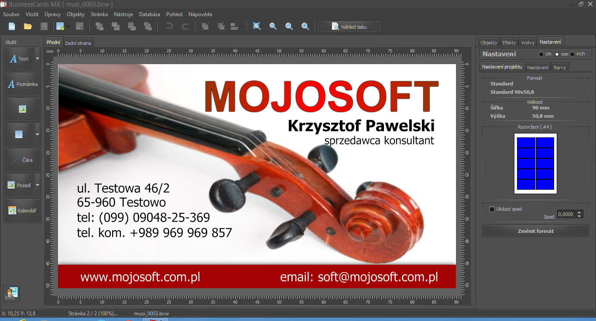Select the cm unit radio button
This screenshot has width=596, height=321.
541,54
